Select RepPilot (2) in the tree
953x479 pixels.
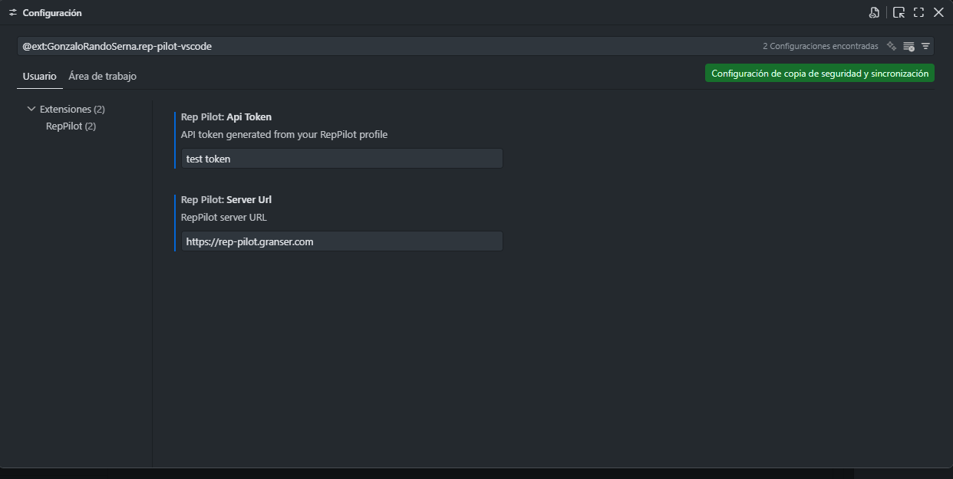[71, 126]
